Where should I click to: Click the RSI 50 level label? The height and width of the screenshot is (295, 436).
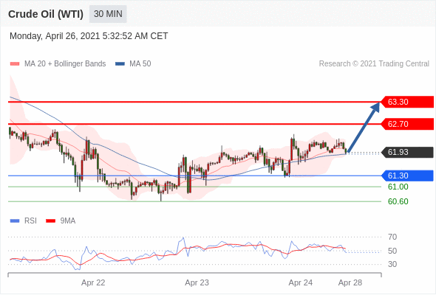coord(392,251)
